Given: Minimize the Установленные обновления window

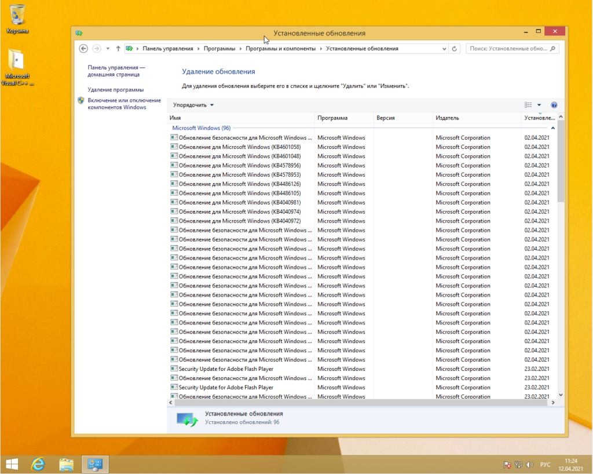Looking at the screenshot, I should (526, 32).
